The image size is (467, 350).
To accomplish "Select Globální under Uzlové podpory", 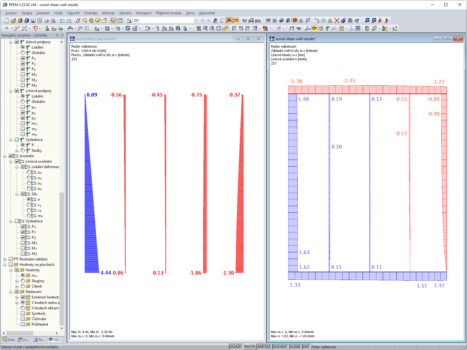I will pyautogui.click(x=23, y=53).
